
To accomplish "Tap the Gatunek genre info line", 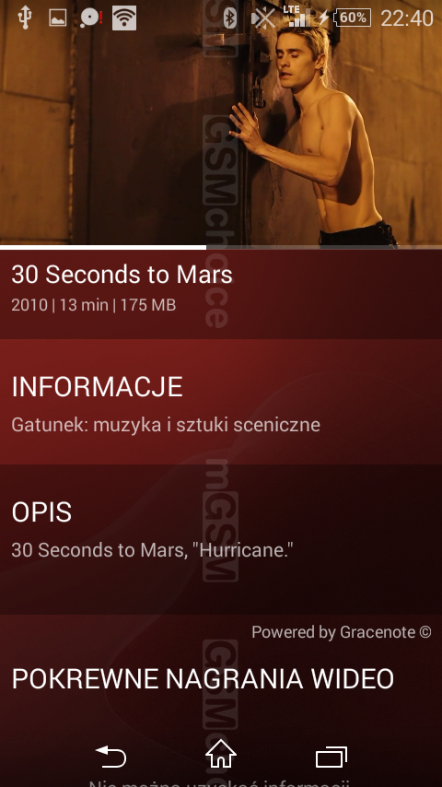I will click(166, 425).
